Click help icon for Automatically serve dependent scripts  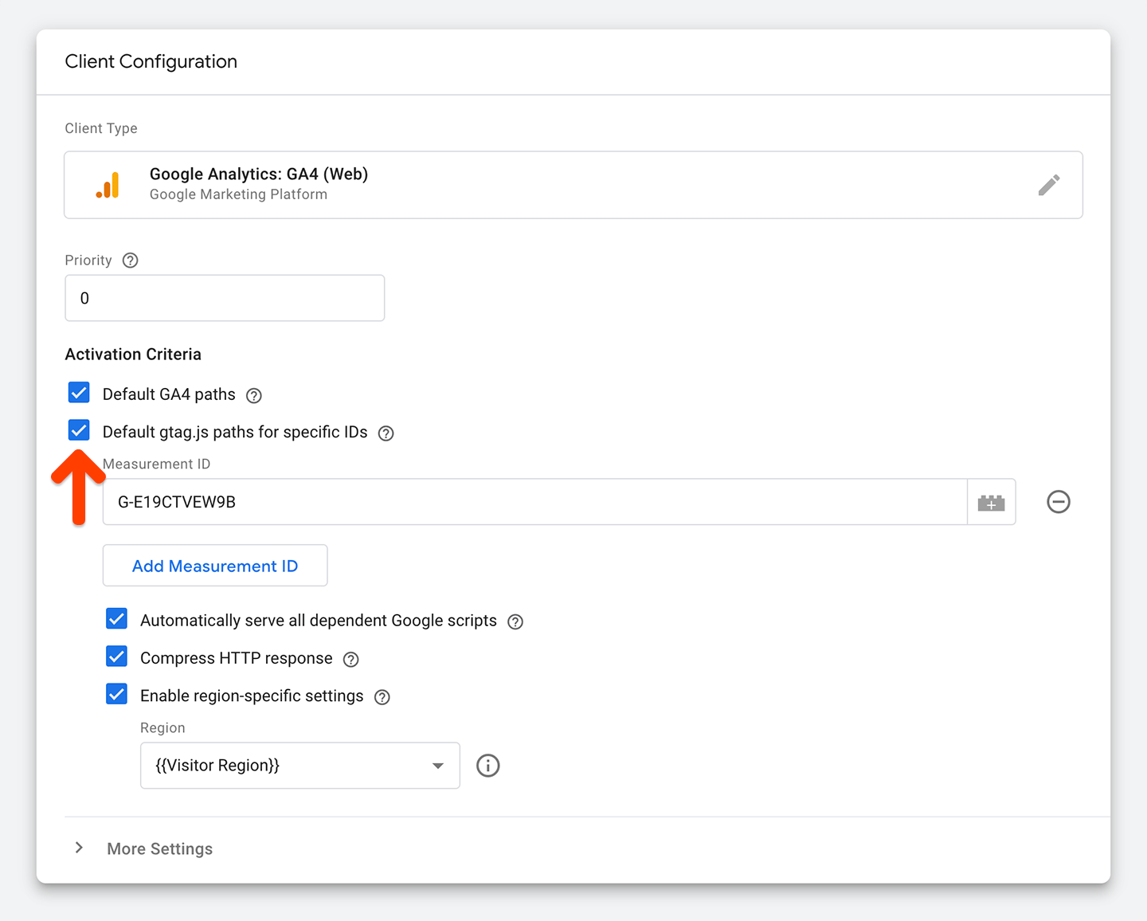tap(515, 622)
